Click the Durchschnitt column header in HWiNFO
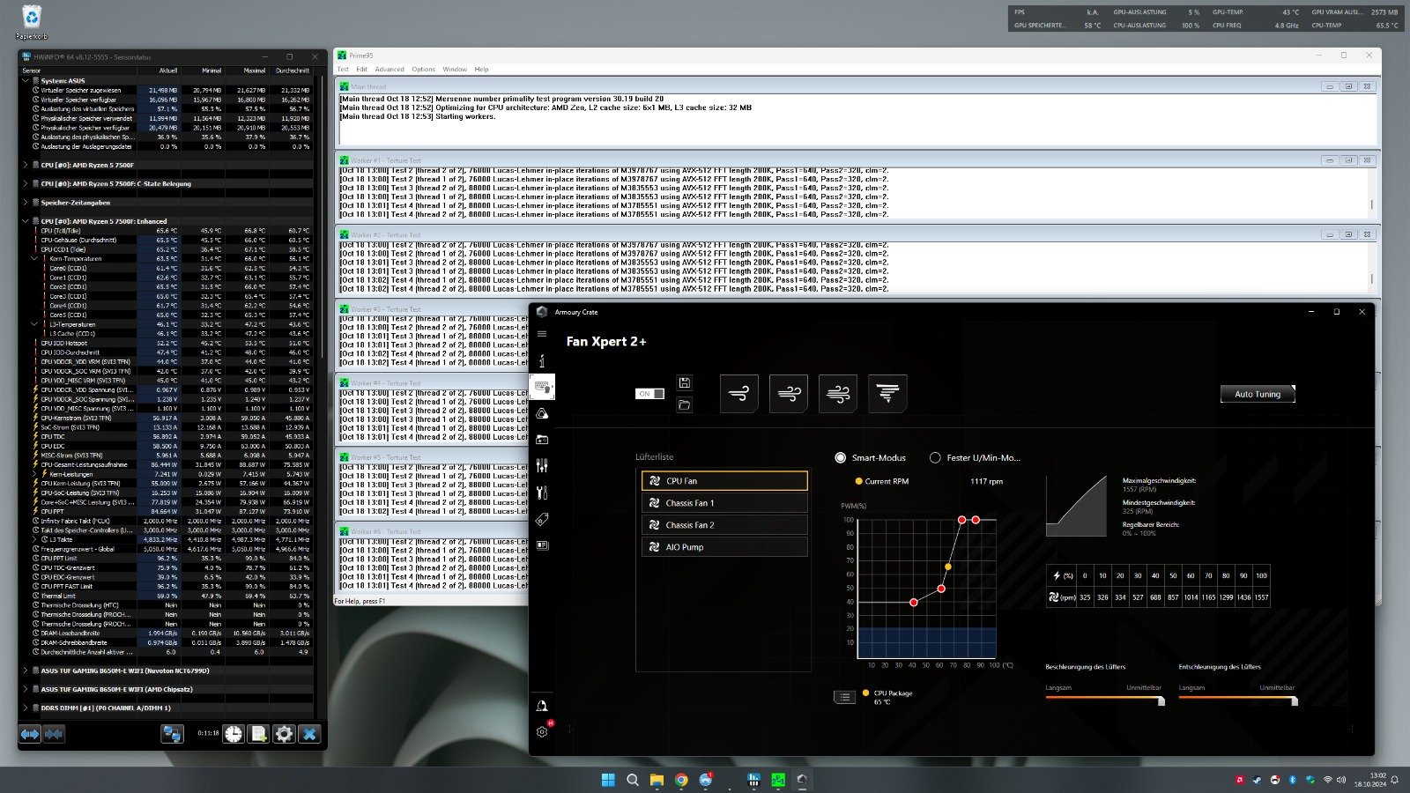Image resolution: width=1410 pixels, height=793 pixels. [x=293, y=70]
